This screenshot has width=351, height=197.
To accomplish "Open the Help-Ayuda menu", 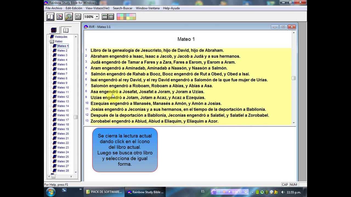I will click(171, 8).
